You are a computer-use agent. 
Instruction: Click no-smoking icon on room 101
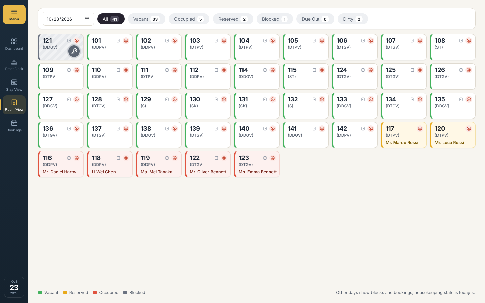126,41
